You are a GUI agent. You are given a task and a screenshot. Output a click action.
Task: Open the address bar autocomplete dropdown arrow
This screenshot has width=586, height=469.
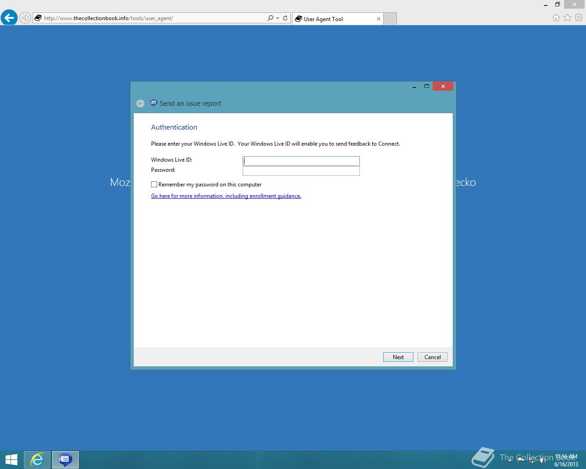[x=277, y=18]
